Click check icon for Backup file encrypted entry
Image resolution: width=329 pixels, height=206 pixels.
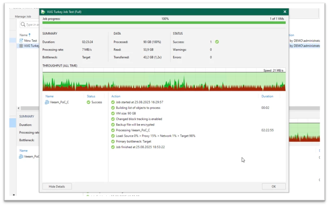tap(113, 124)
